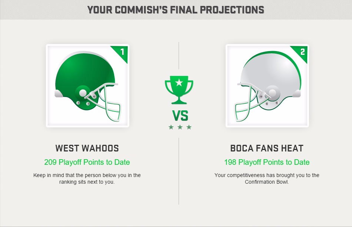Select the Boca Fans Heat team name
The width and height of the screenshot is (352, 227).
(267, 148)
